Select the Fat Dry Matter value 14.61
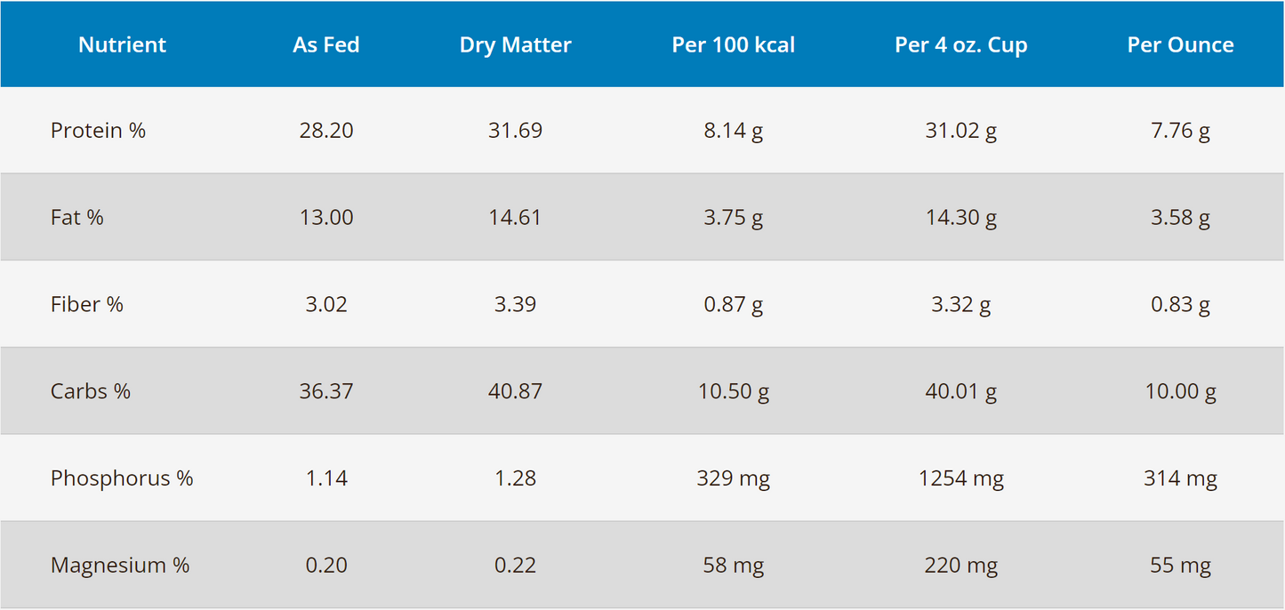 pos(515,218)
